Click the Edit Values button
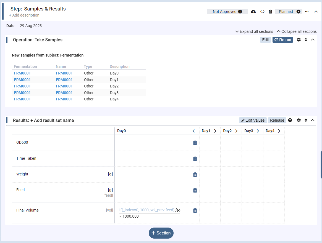 pos(253,120)
